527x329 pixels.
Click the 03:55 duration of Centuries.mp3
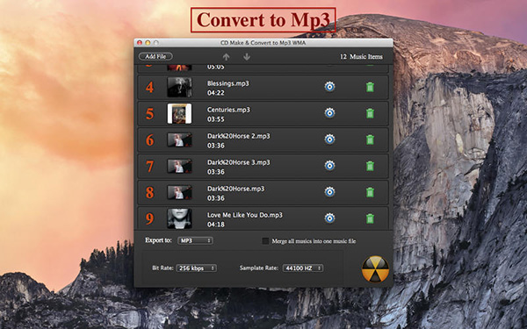pos(216,119)
